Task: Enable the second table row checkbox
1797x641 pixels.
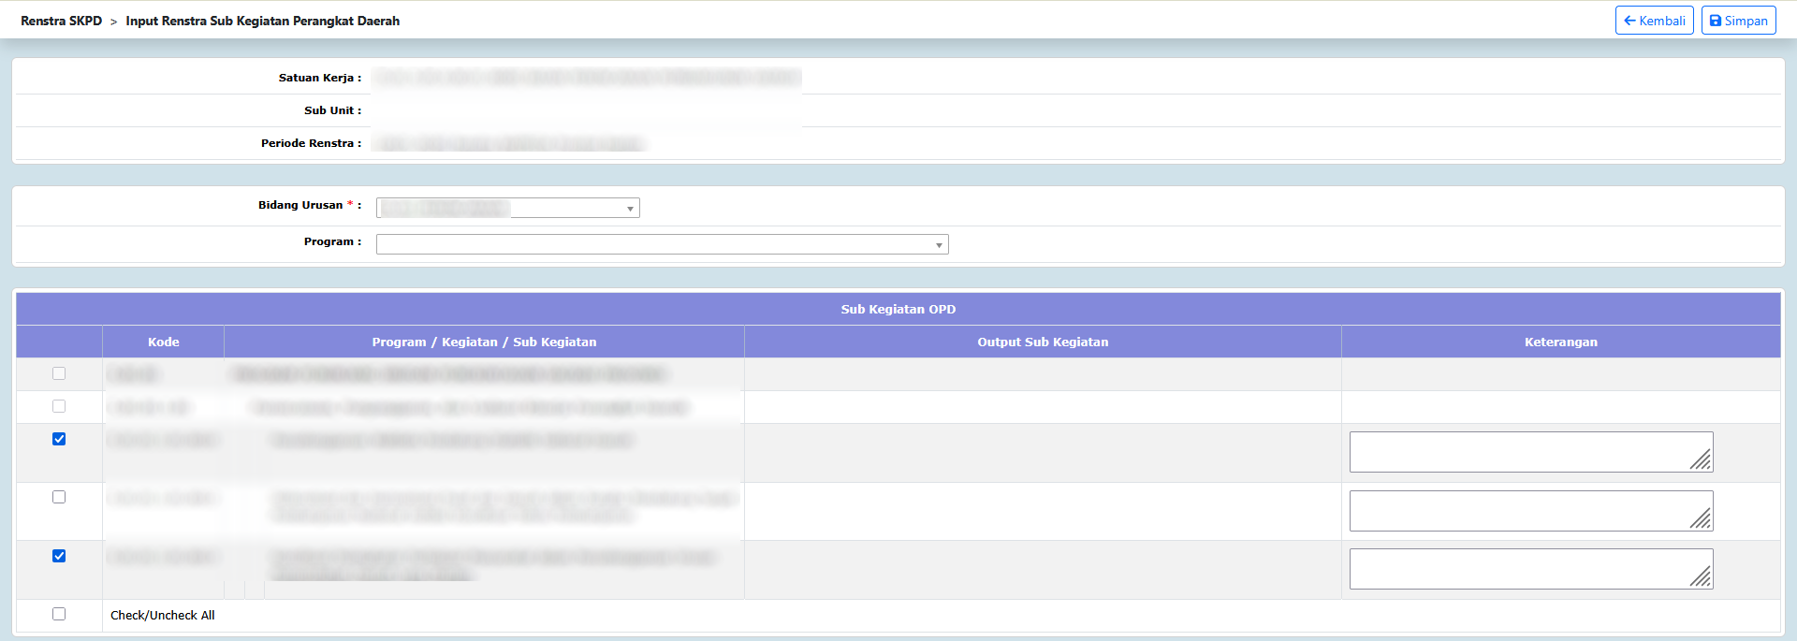Action: click(x=59, y=406)
